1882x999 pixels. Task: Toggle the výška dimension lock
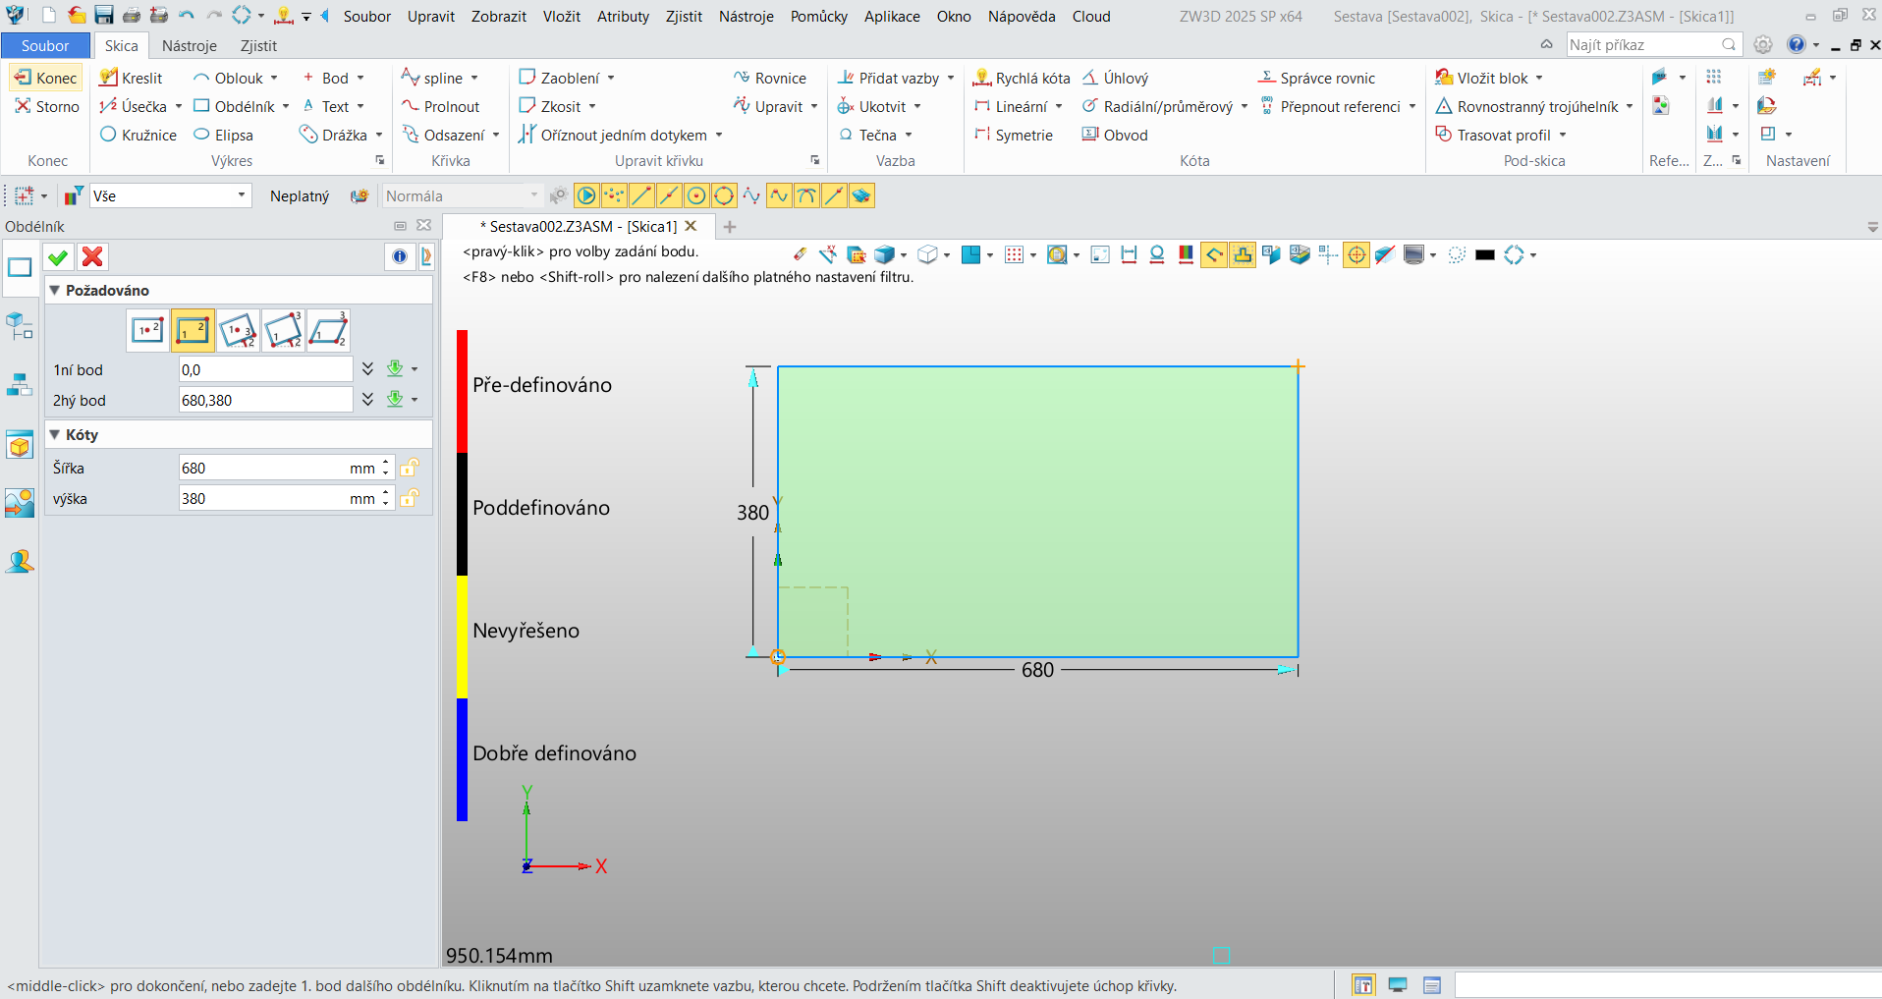[x=410, y=498]
